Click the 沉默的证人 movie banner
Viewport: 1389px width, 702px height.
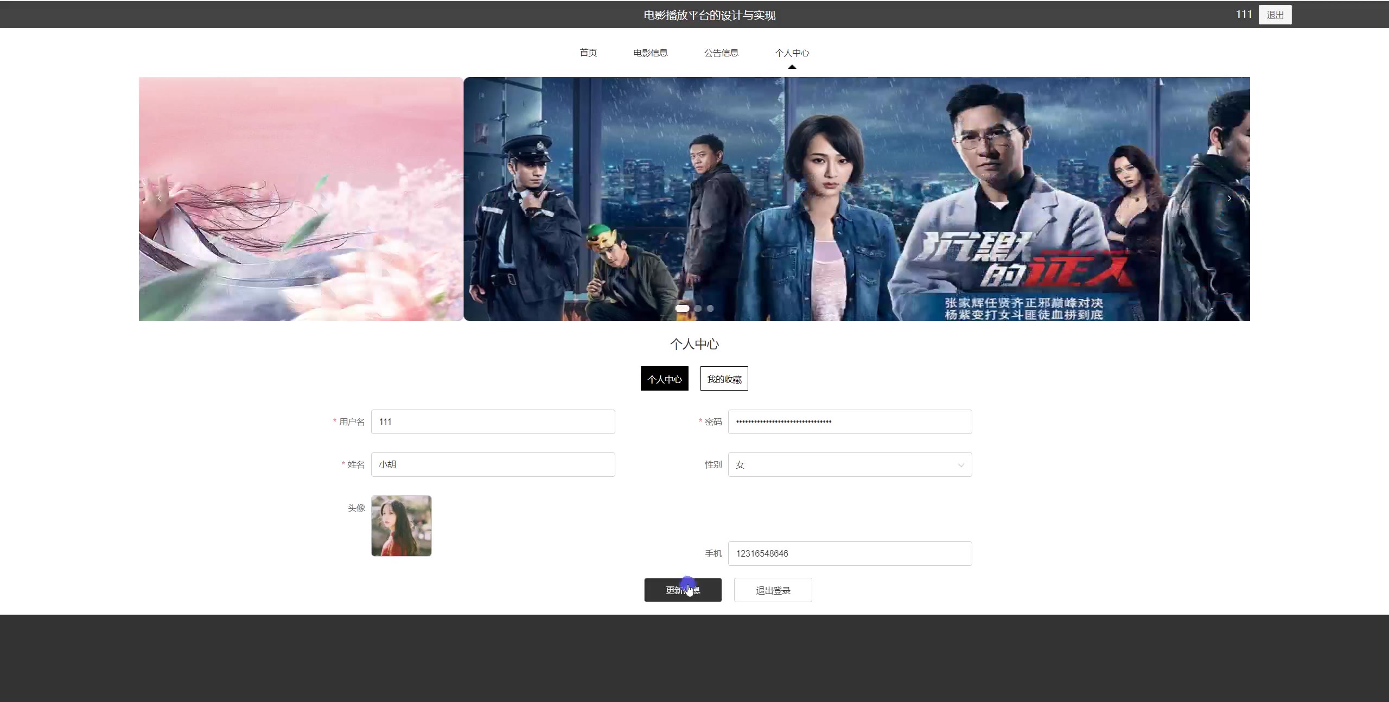[857, 199]
